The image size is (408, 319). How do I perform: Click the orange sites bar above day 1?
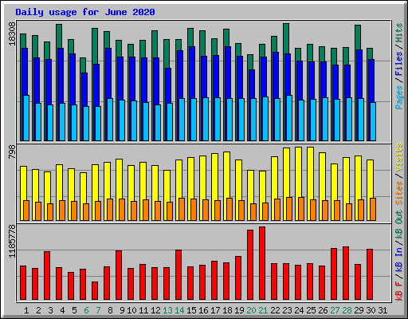(26, 211)
